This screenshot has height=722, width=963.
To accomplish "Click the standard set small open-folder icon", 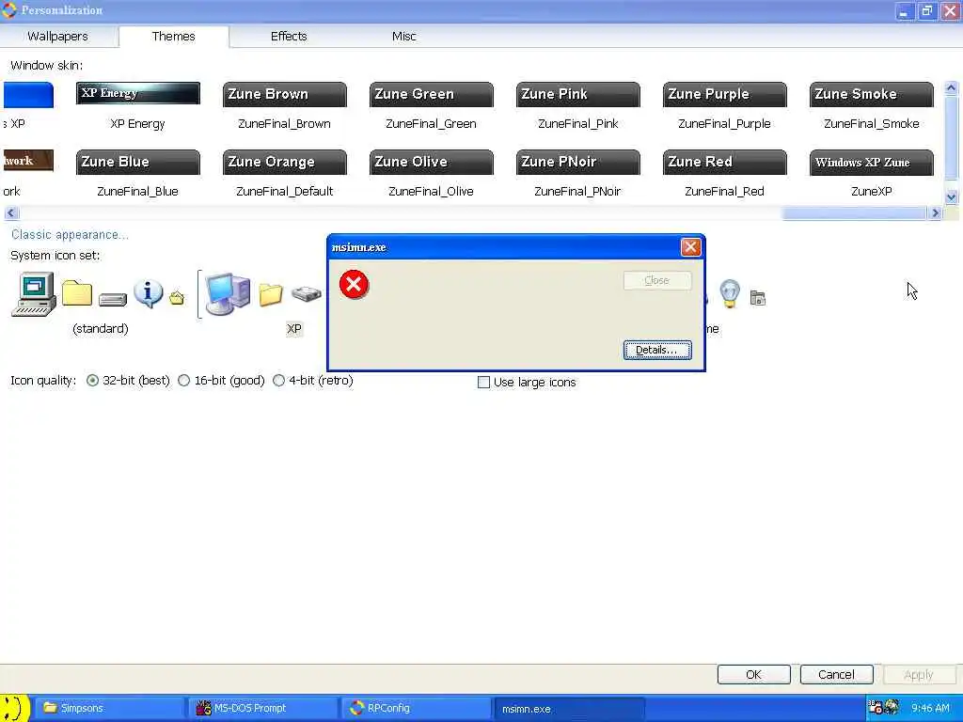I will [177, 298].
